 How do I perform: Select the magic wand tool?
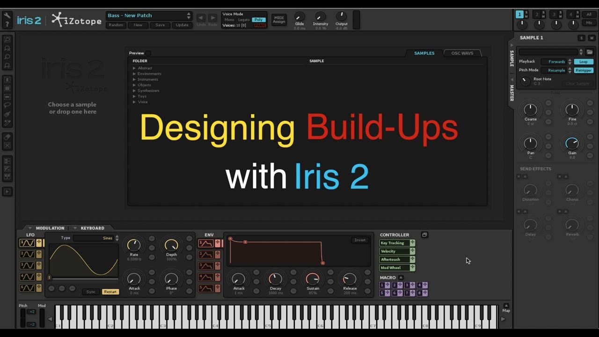coord(7,123)
